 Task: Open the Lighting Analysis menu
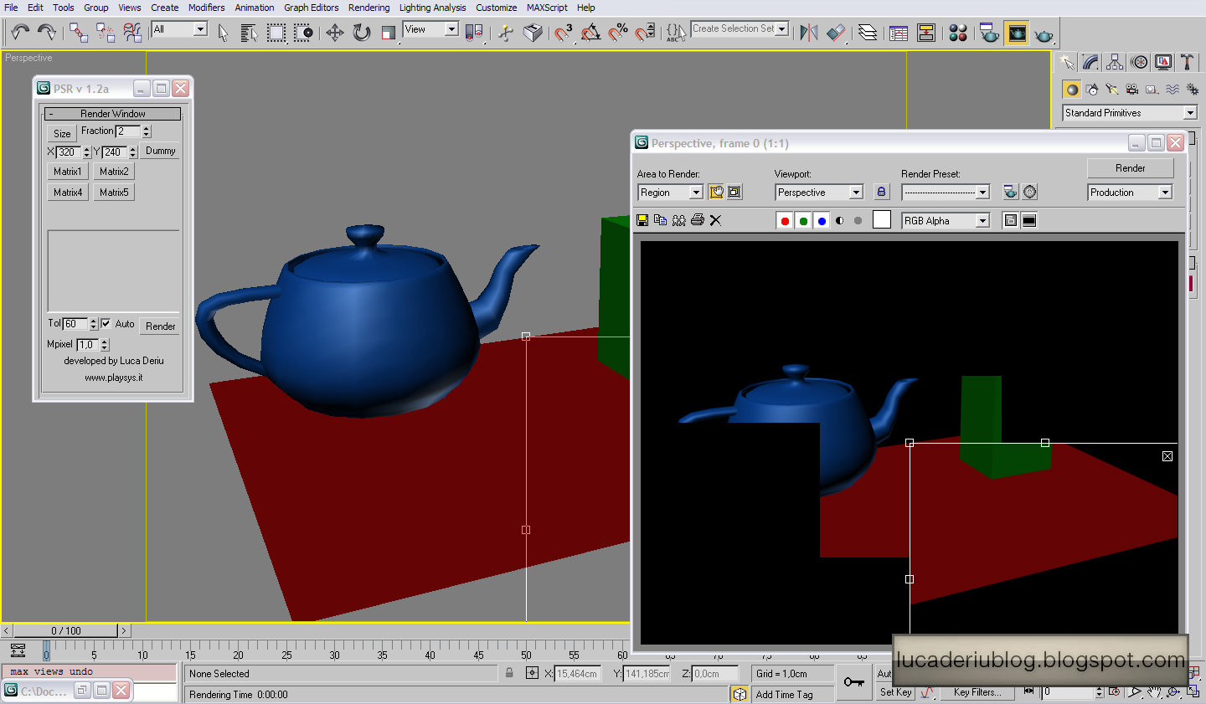[x=432, y=8]
